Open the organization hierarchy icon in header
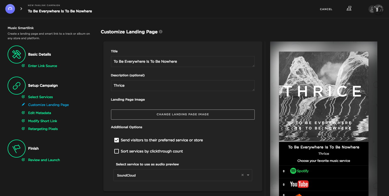This screenshot has width=389, height=196. click(x=349, y=9)
